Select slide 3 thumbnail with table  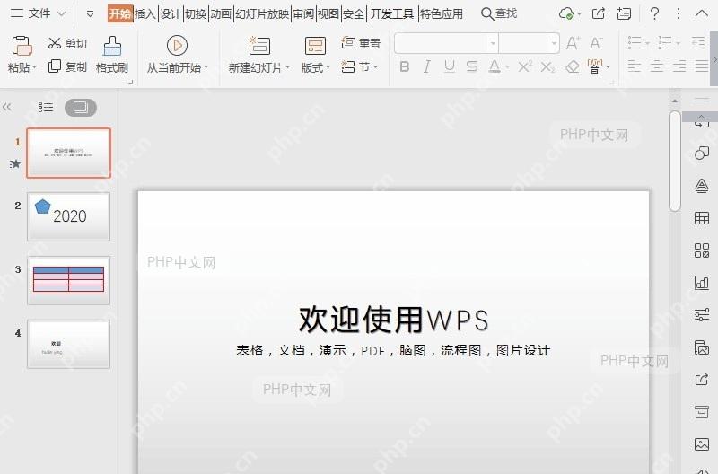pyautogui.click(x=69, y=280)
